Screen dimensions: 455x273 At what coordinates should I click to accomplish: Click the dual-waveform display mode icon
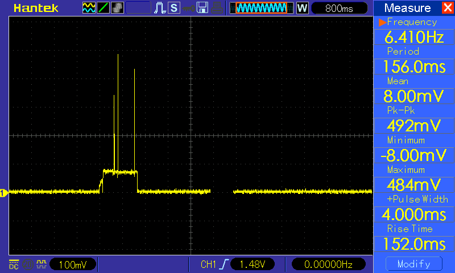89,8
